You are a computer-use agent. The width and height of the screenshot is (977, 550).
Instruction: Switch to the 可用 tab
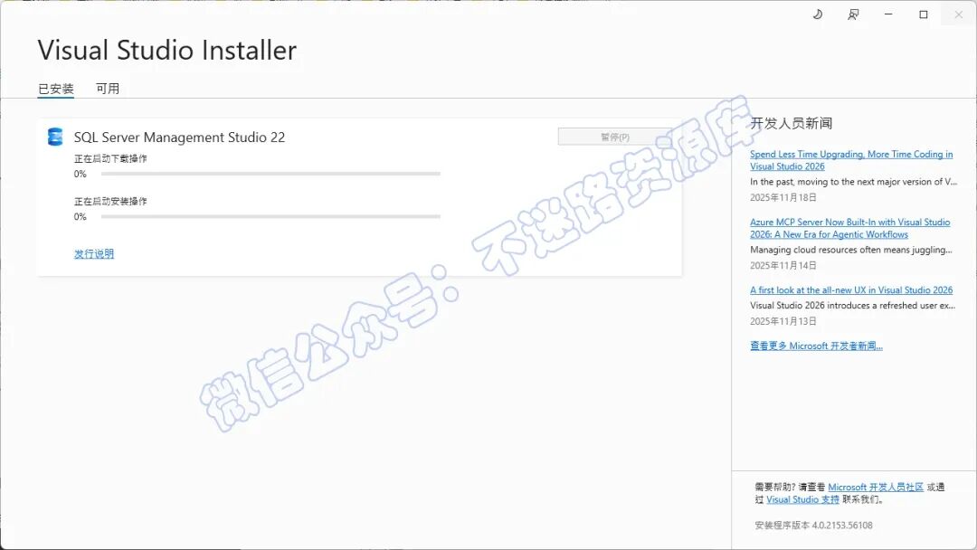coord(107,89)
